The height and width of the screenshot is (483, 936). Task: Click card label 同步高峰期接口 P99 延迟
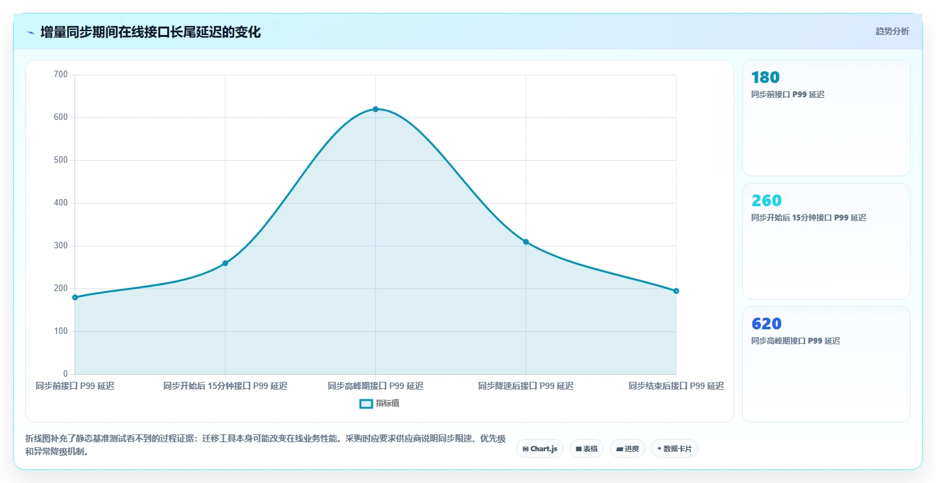click(x=795, y=341)
